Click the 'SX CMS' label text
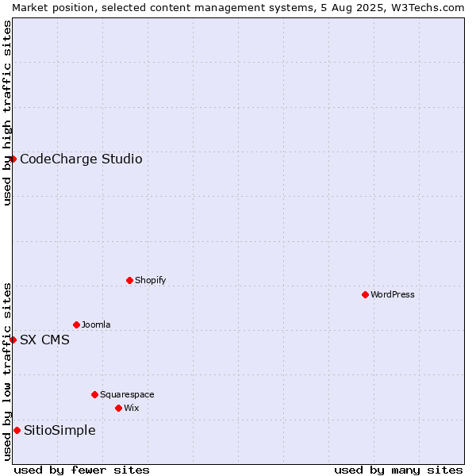 [x=44, y=340]
